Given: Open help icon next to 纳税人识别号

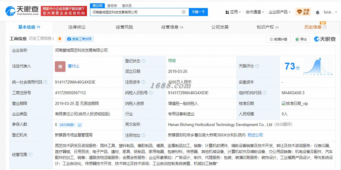Looking at the screenshot, I should (x=151, y=93).
